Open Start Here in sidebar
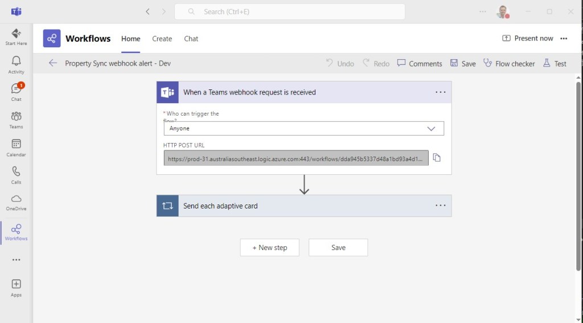The height and width of the screenshot is (323, 583). [x=16, y=37]
